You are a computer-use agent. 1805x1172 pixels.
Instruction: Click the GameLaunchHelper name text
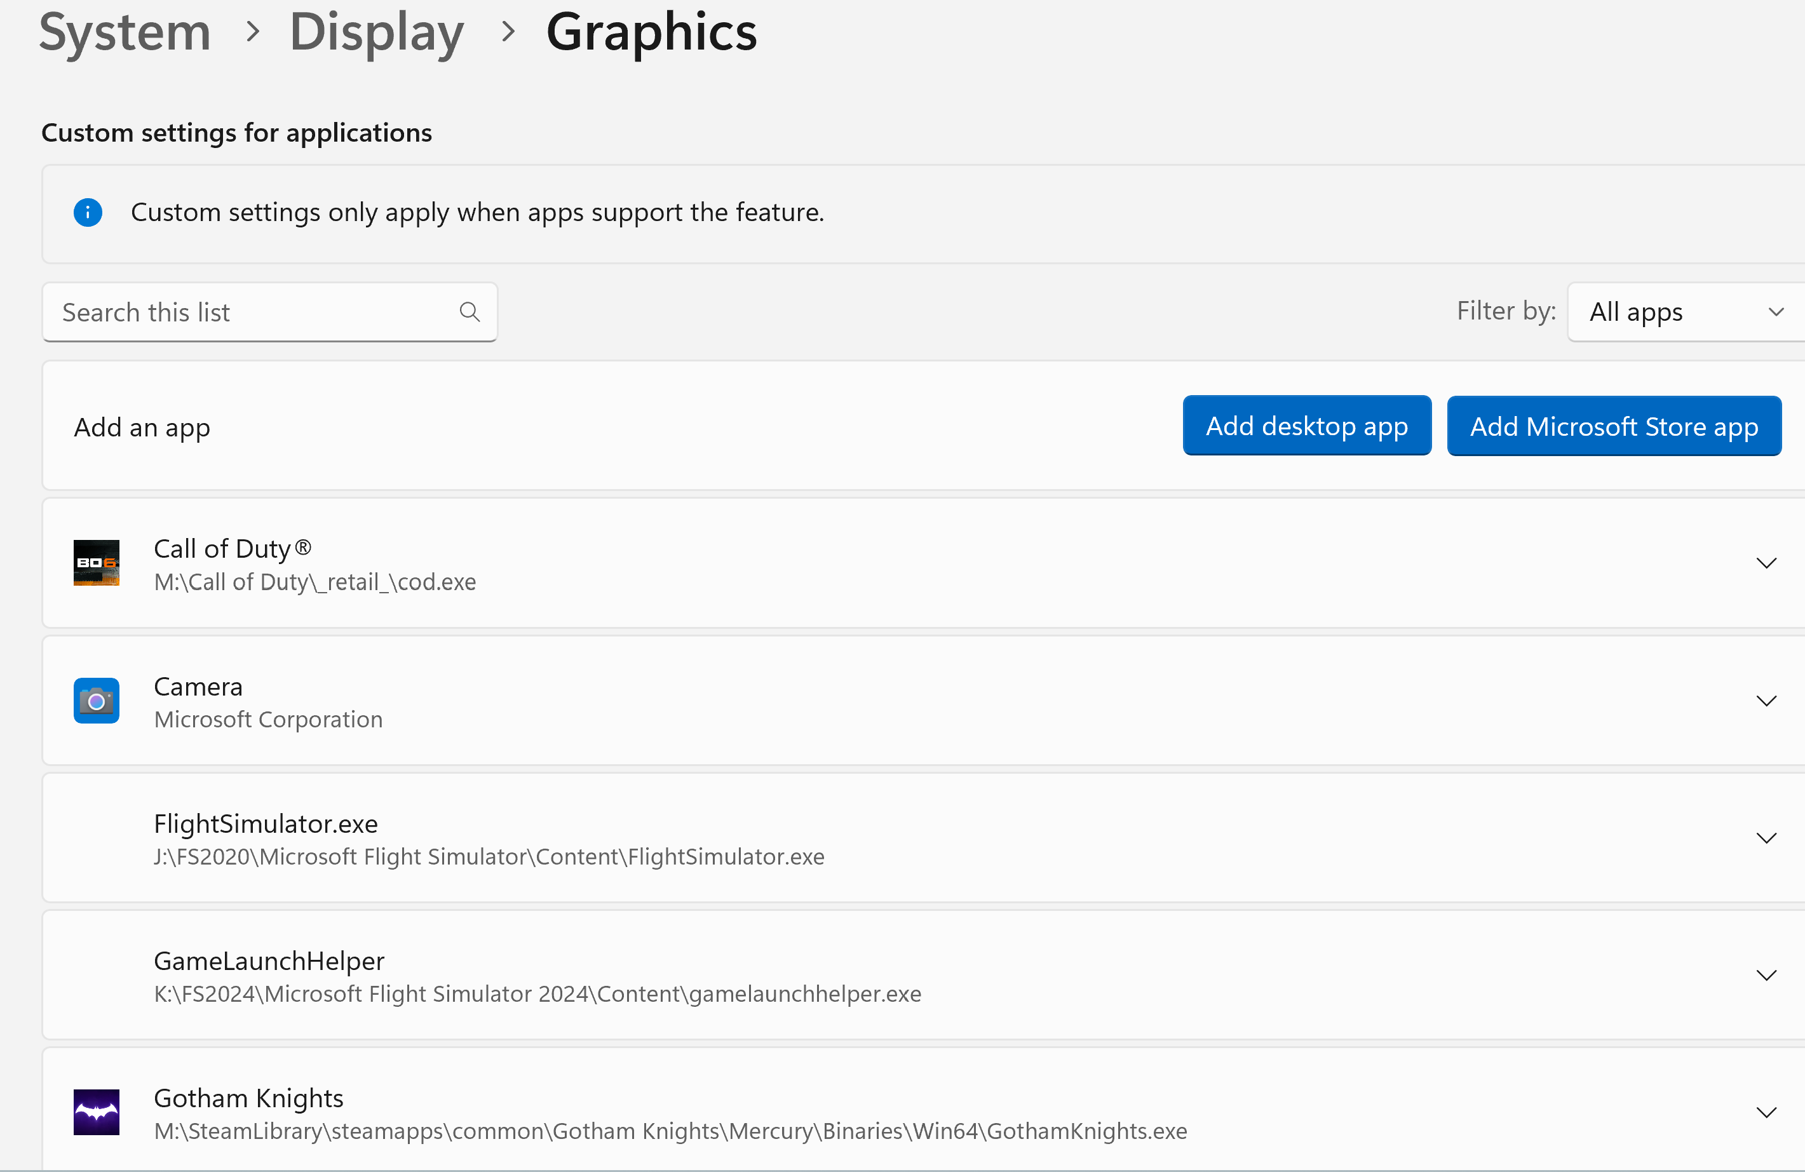pos(269,960)
